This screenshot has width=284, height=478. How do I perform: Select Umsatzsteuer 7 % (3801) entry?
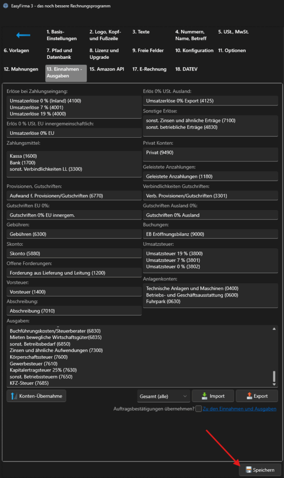coord(168,260)
